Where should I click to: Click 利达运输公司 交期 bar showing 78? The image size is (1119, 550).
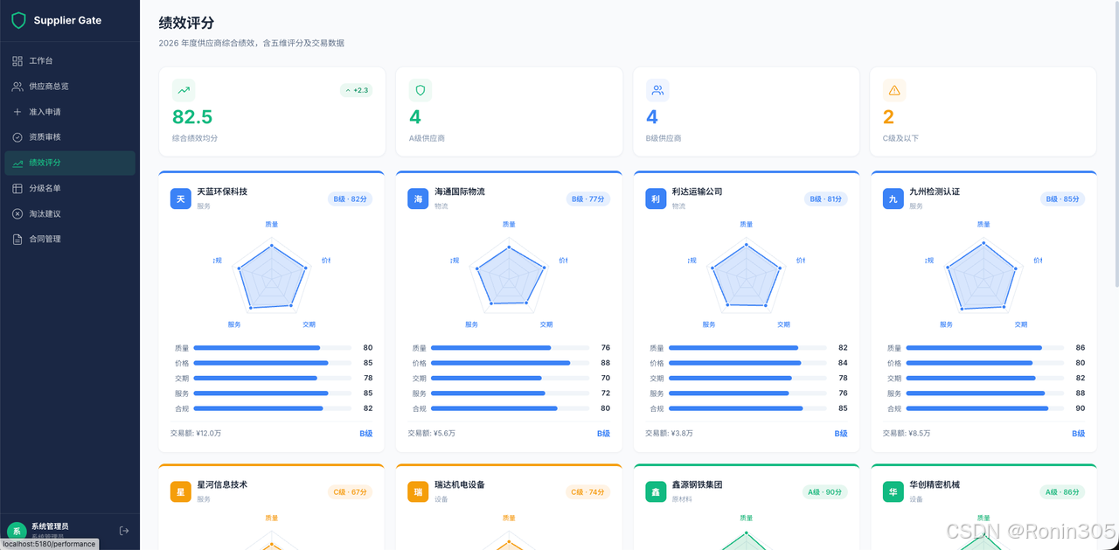pos(747,379)
